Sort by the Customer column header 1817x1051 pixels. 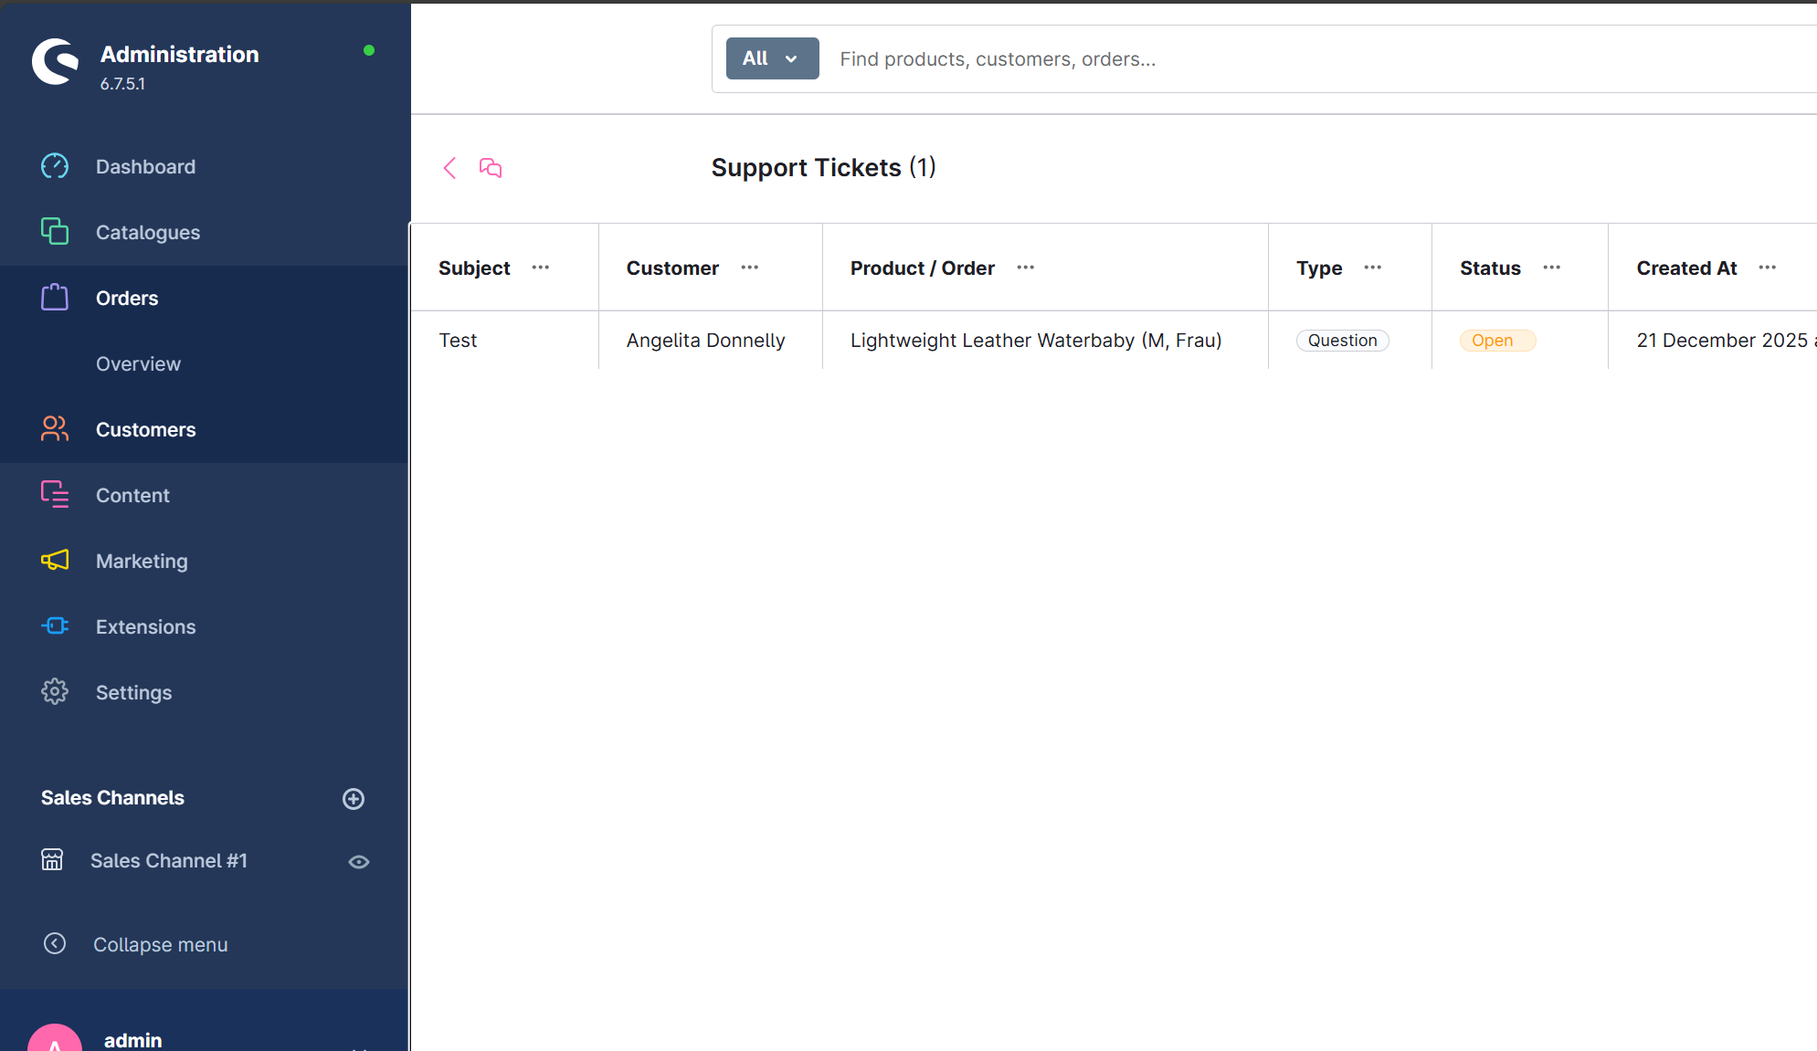[x=672, y=268]
